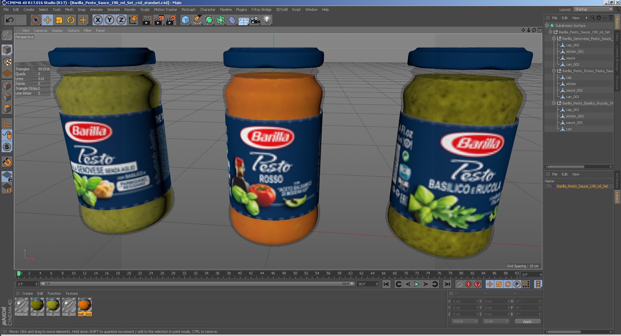Add a Light object

click(267, 20)
